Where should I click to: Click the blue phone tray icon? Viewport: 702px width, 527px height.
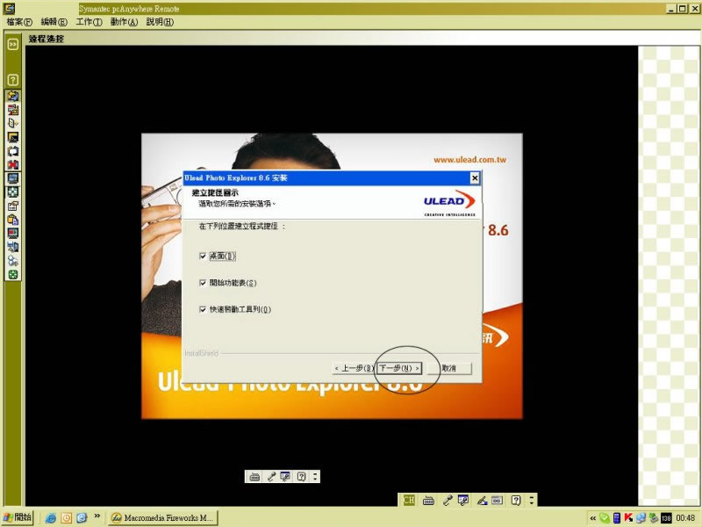pyautogui.click(x=617, y=518)
